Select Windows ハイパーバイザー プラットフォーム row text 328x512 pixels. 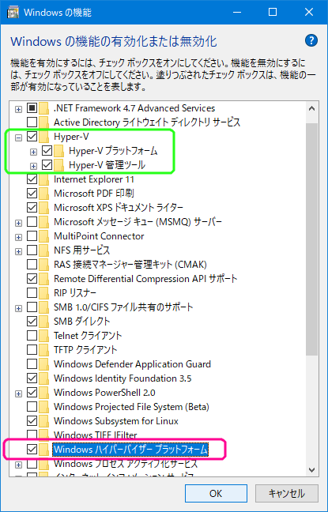(x=130, y=450)
